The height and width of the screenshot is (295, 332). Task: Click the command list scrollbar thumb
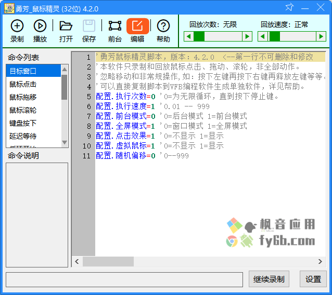pos(65,87)
